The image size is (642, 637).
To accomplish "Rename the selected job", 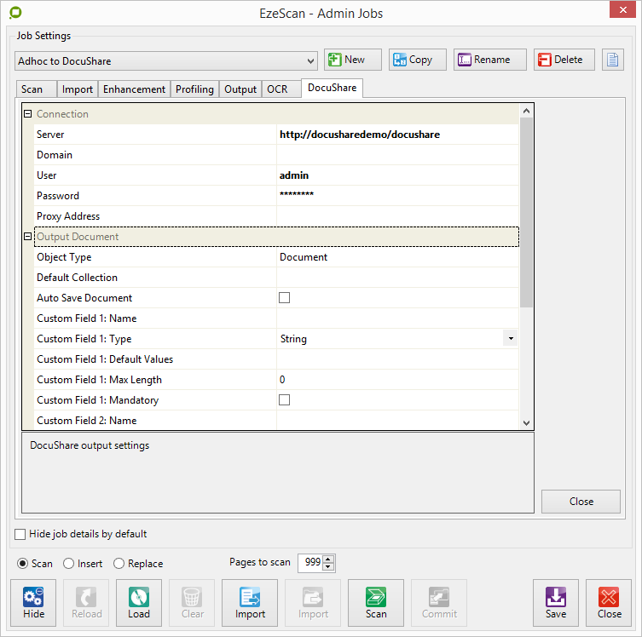I will (x=483, y=60).
